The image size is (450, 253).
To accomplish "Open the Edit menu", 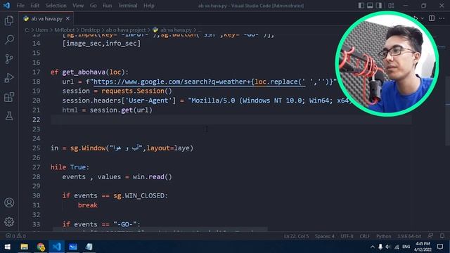I will pos(34,6).
